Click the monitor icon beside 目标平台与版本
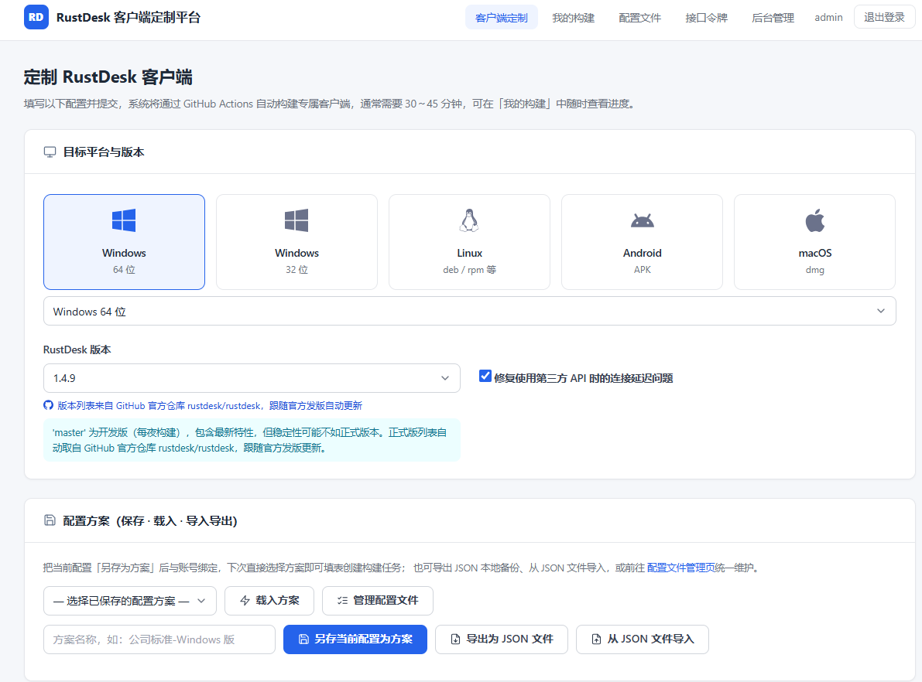 pyautogui.click(x=50, y=152)
